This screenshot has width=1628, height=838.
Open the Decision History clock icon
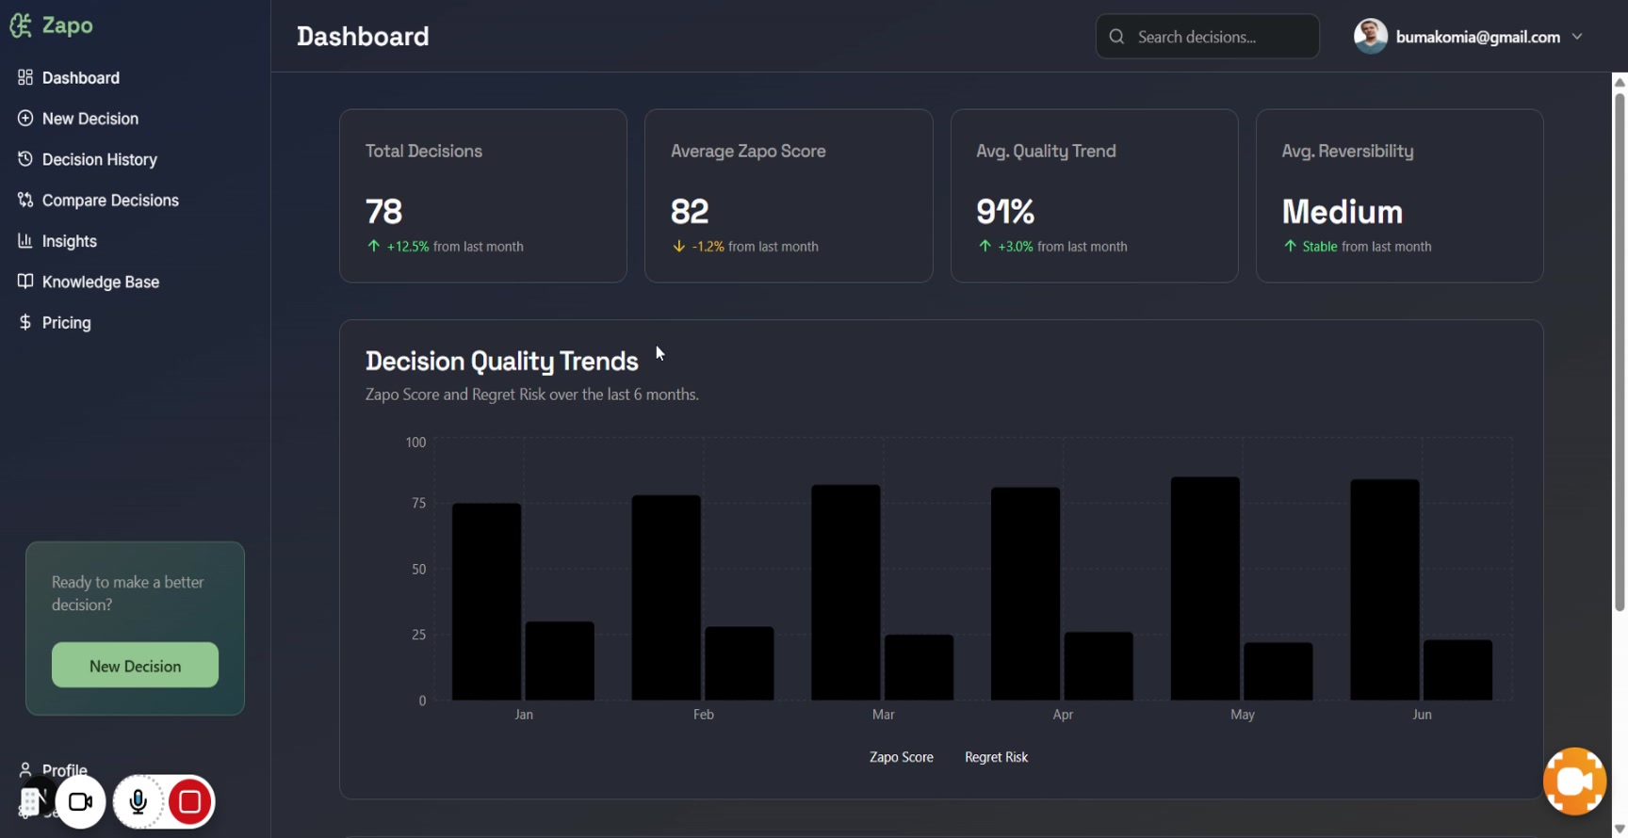(25, 159)
